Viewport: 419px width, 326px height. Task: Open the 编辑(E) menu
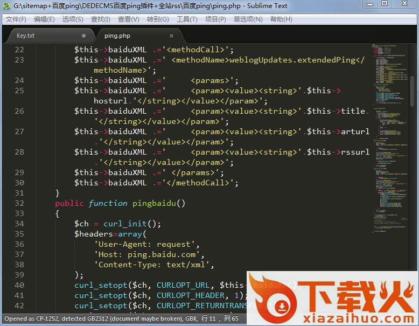(44, 19)
